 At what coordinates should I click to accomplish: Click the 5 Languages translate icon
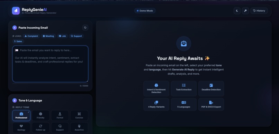pos(183,103)
